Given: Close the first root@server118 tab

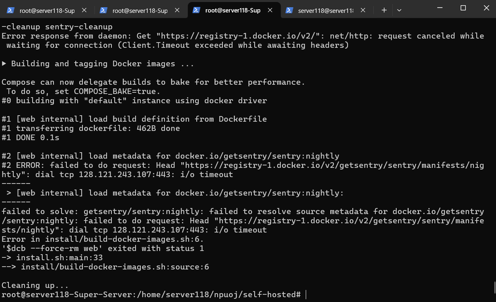Looking at the screenshot, I should [84, 10].
